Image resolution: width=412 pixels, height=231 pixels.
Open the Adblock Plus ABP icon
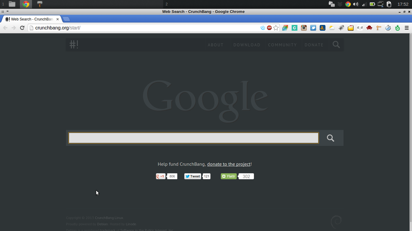point(269,28)
